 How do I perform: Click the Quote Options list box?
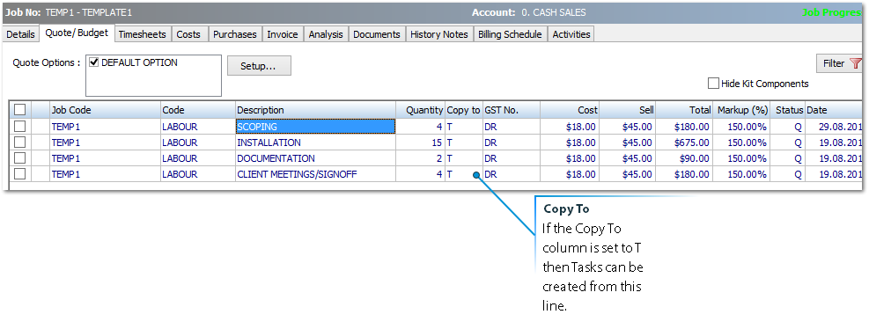153,76
